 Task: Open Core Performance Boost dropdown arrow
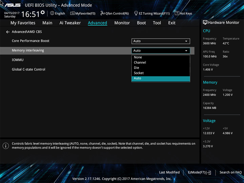point(186,41)
